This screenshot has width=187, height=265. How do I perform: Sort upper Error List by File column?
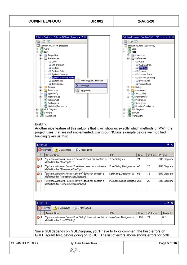tap(123, 155)
